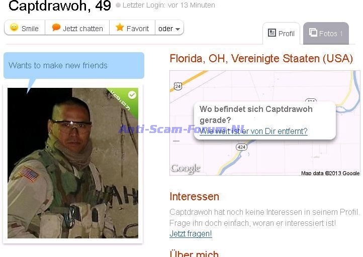Click the orange chat bubble icon
The width and height of the screenshot is (363, 257).
pos(56,27)
